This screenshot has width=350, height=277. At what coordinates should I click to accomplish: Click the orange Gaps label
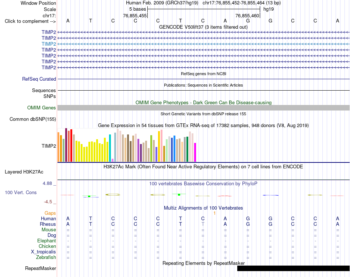click(x=50, y=213)
